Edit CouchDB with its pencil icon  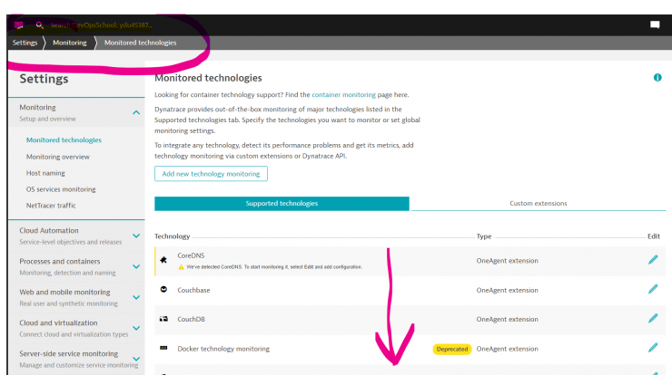click(653, 318)
